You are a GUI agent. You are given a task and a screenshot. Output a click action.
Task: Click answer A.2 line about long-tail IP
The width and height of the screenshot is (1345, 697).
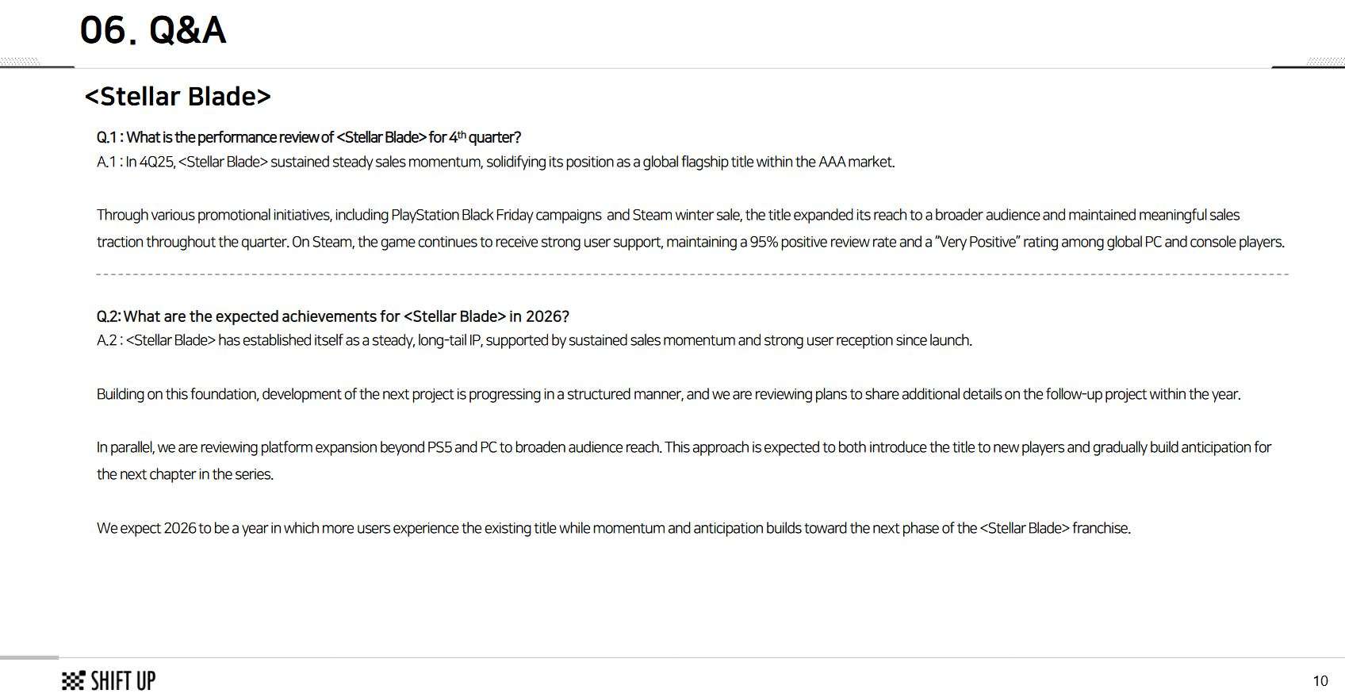534,340
